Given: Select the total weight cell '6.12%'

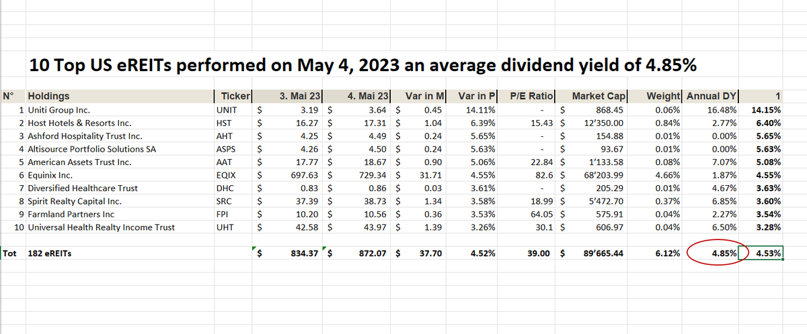Looking at the screenshot, I should [x=656, y=254].
